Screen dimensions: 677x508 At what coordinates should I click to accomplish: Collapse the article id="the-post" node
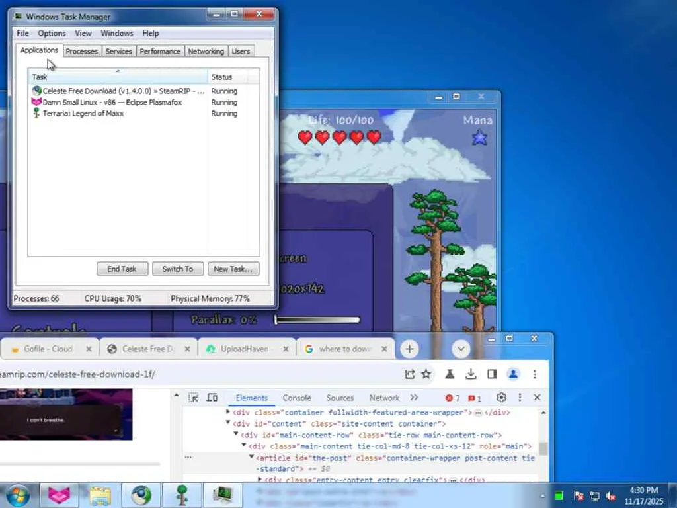251,457
